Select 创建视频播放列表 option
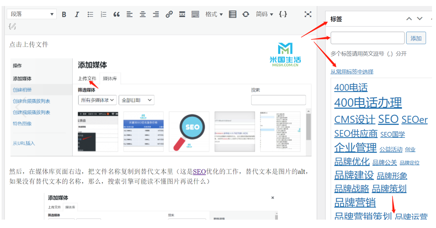This screenshot has width=436, height=228. [31, 112]
